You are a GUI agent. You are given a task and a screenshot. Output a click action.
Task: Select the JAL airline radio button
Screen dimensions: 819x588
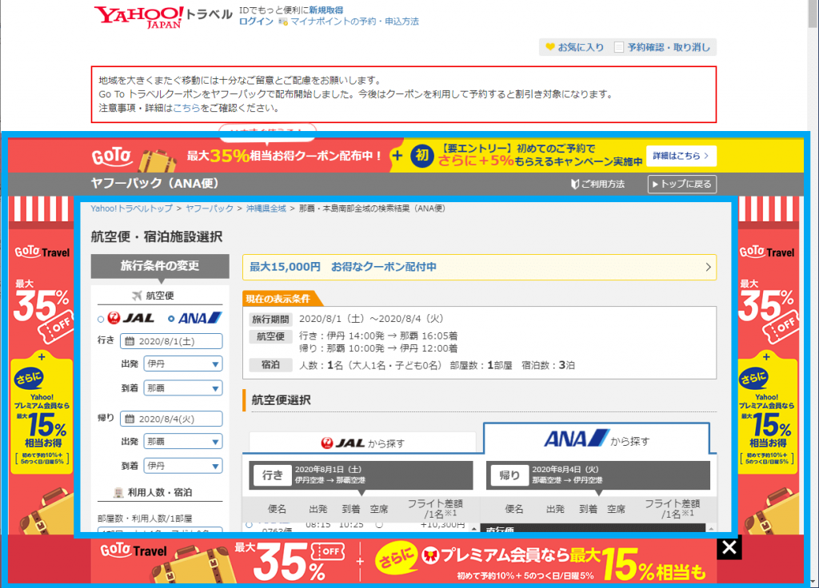[101, 319]
